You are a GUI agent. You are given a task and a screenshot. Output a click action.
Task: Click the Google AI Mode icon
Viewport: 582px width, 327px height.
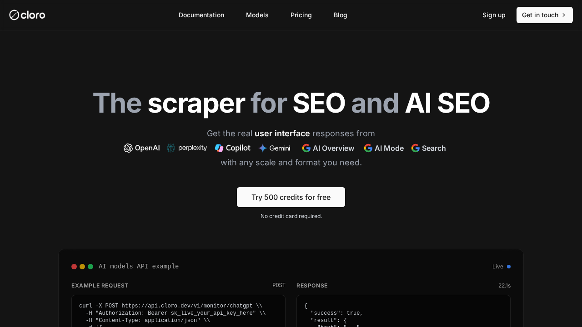tap(368, 148)
